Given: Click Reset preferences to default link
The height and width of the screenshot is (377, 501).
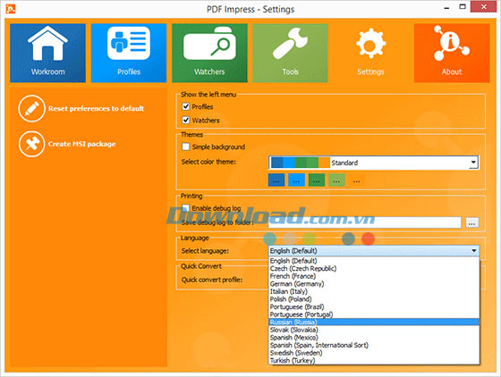Looking at the screenshot, I should 96,108.
